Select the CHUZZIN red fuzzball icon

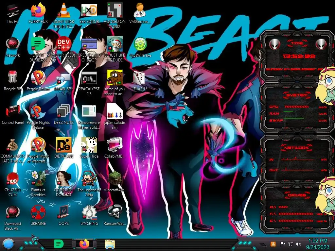point(13,179)
